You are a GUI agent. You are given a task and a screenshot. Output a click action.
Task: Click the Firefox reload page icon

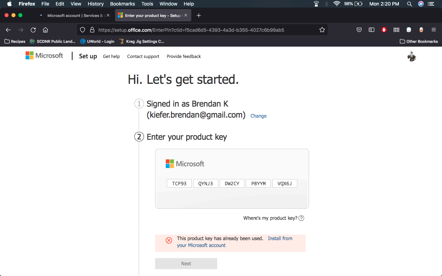click(x=33, y=30)
